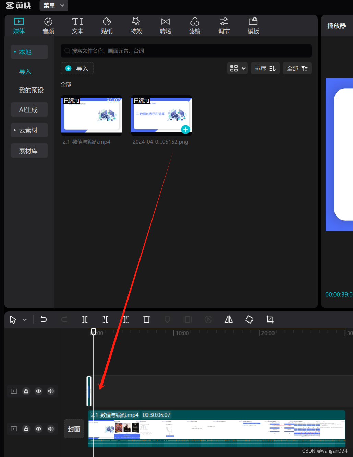Viewport: 353px width, 457px height.
Task: Open the 排序 sort options
Action: 265,68
